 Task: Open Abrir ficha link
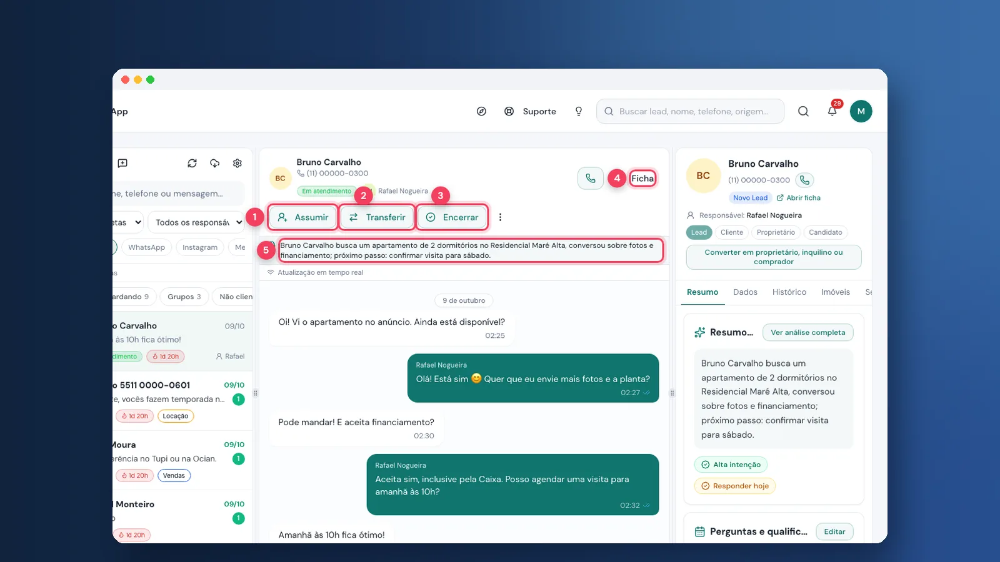tap(799, 198)
